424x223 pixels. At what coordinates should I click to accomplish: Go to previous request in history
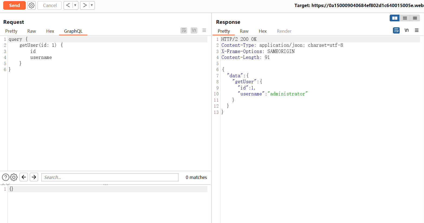pyautogui.click(x=68, y=5)
